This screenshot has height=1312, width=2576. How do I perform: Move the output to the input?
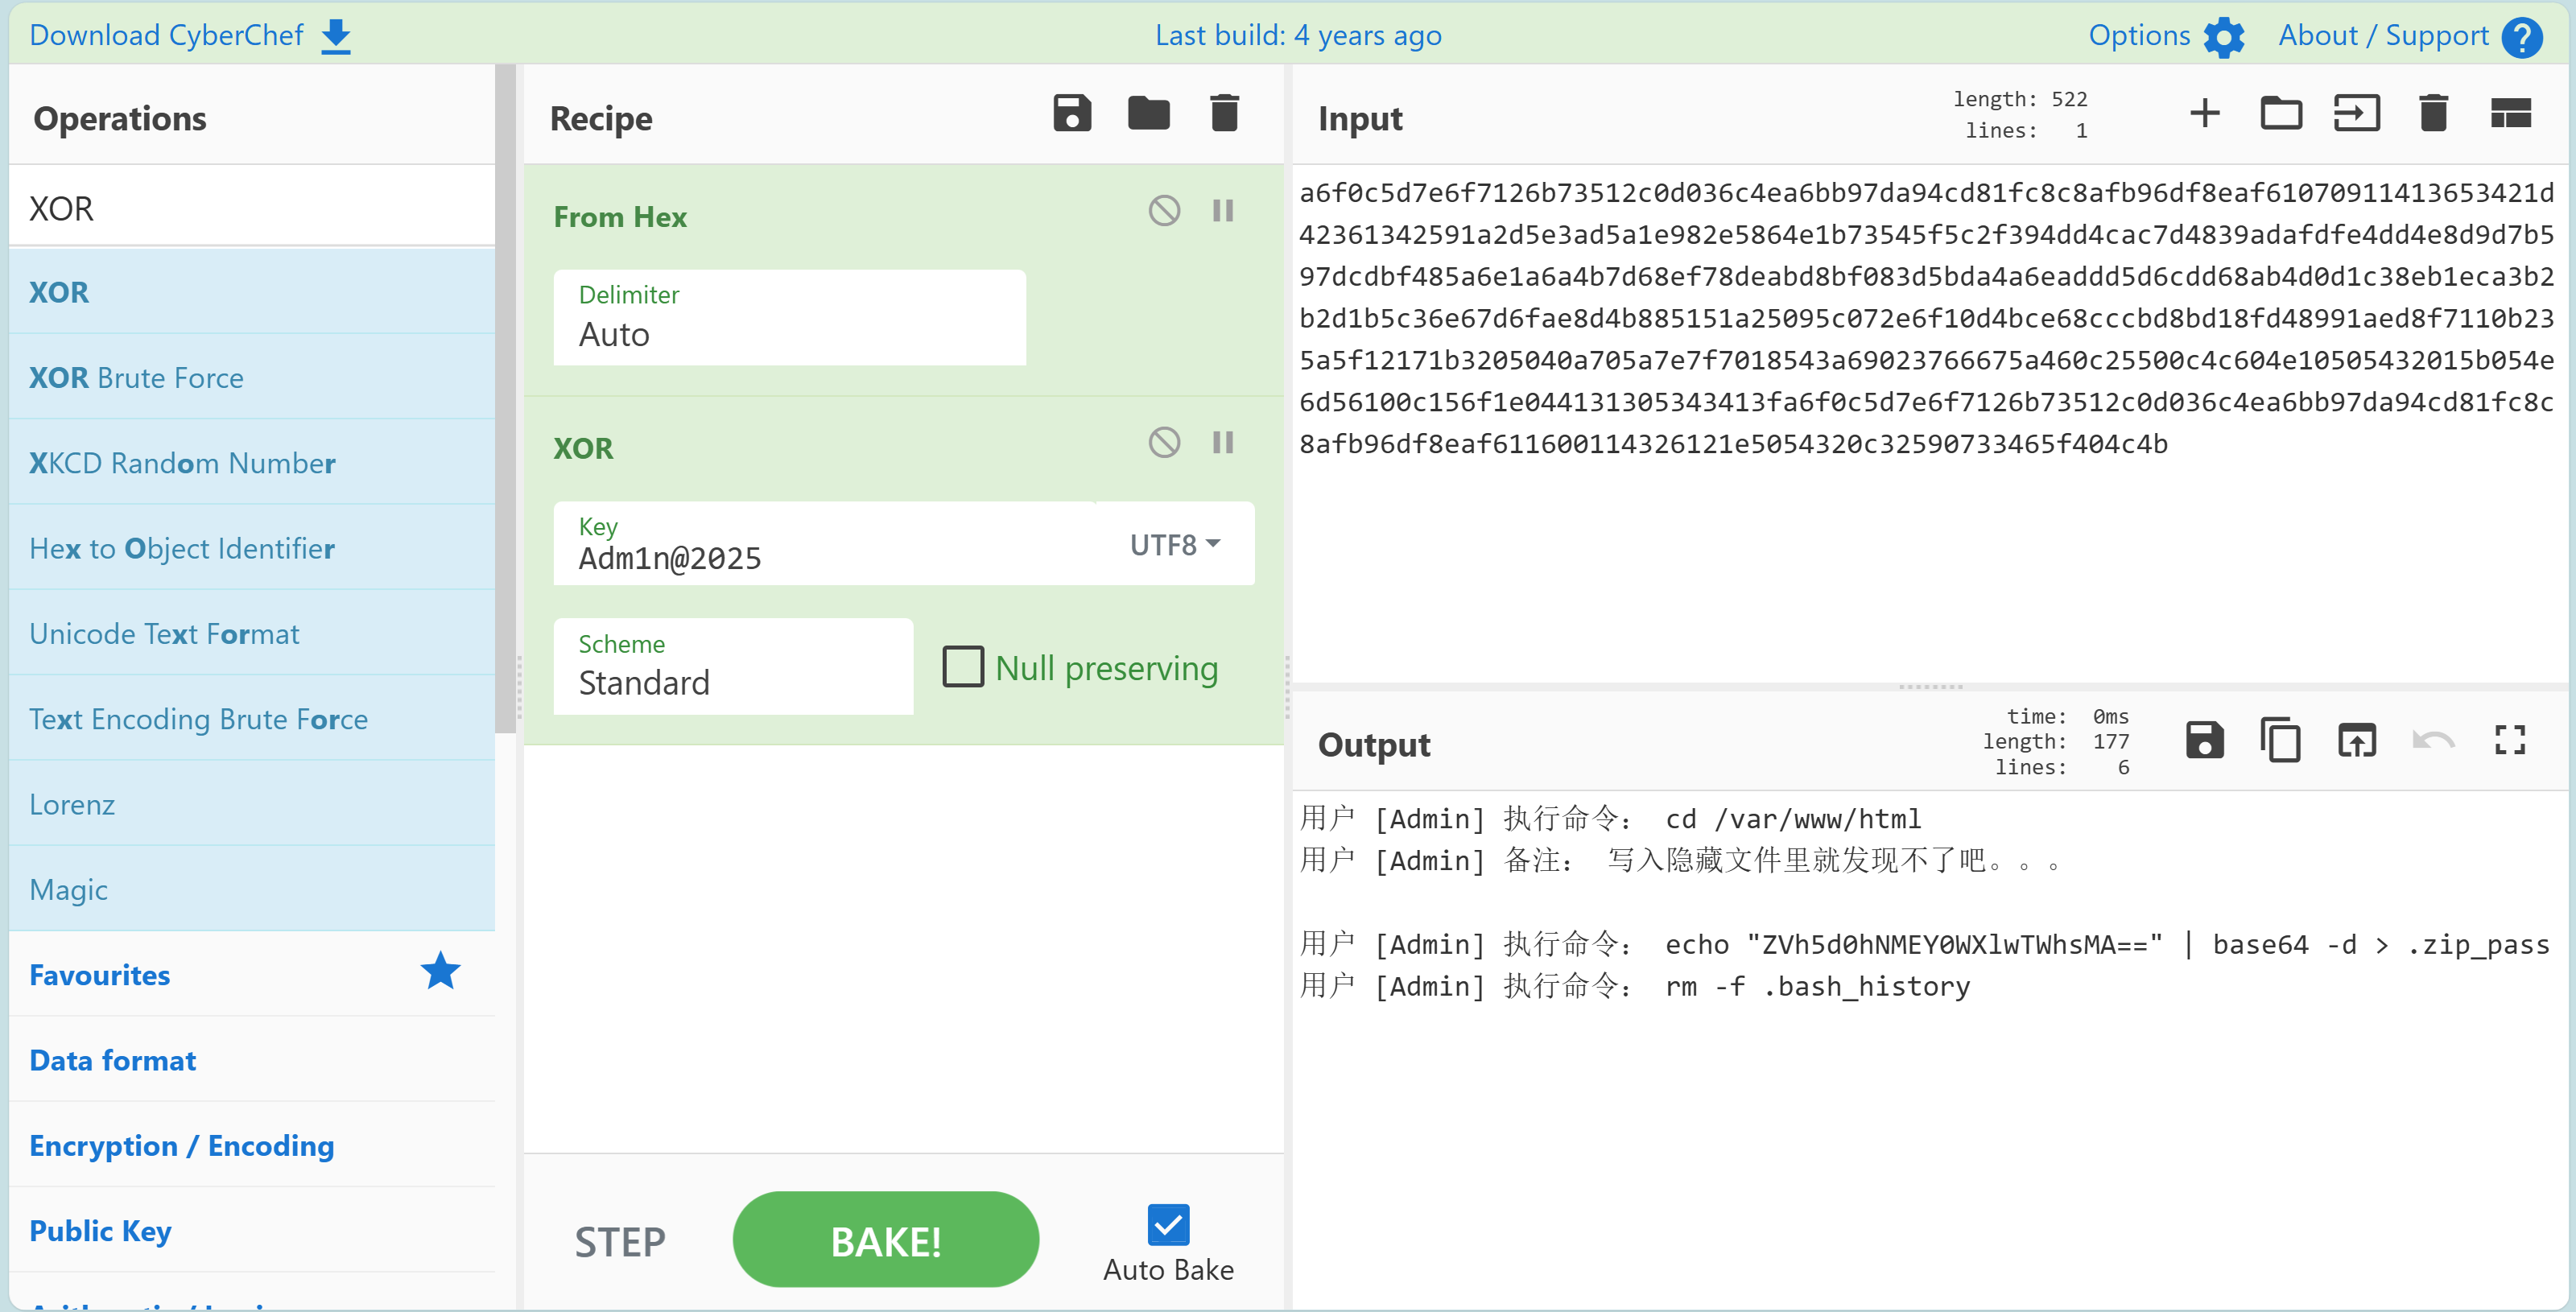2356,741
